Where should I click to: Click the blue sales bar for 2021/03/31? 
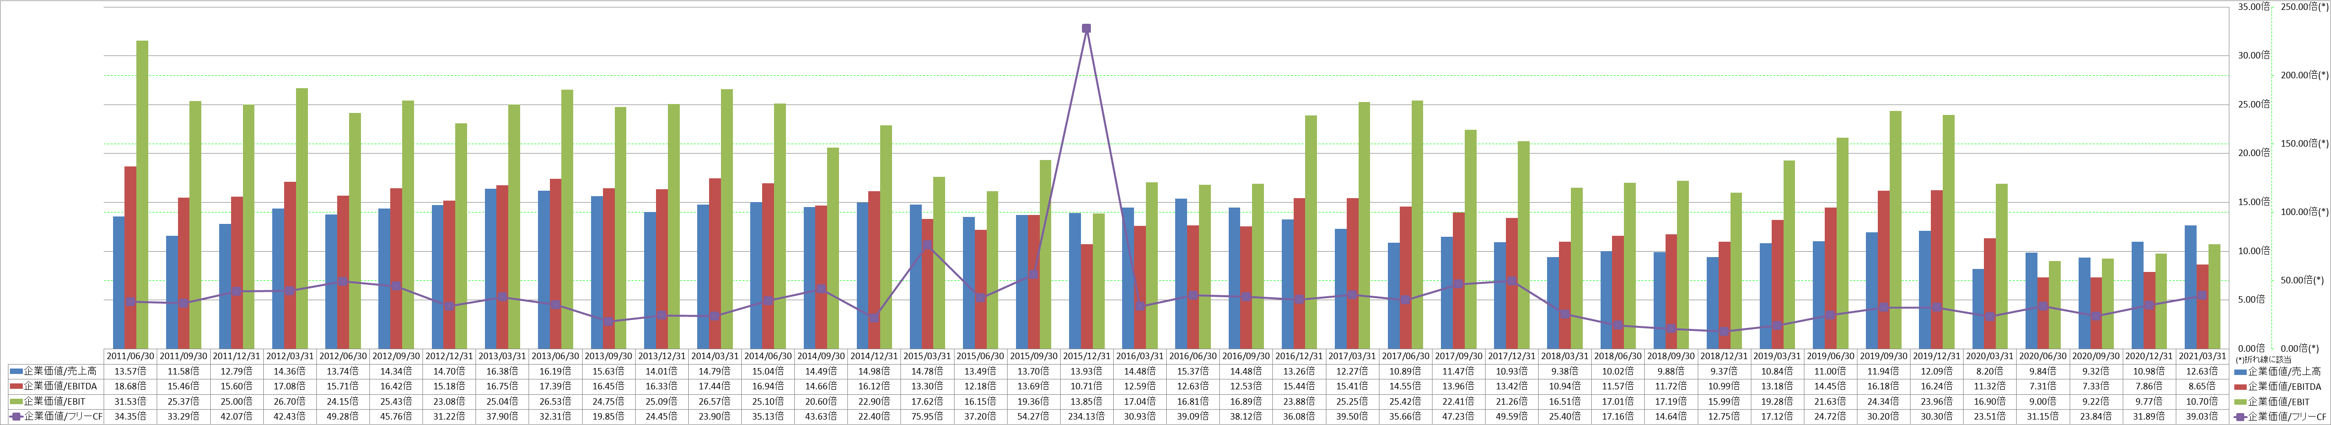pos(2191,287)
